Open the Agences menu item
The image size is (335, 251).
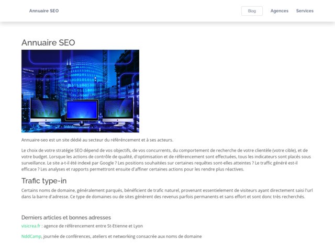pyautogui.click(x=279, y=11)
